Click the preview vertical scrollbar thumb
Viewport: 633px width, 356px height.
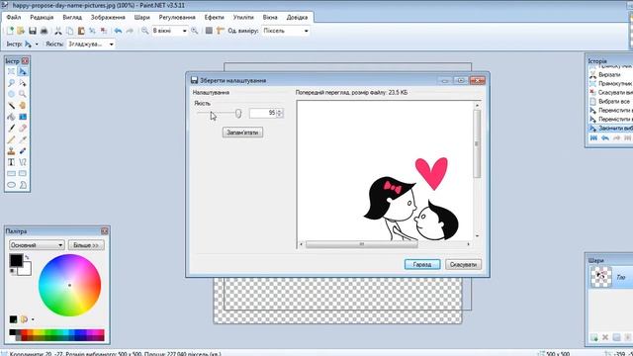coord(477,143)
